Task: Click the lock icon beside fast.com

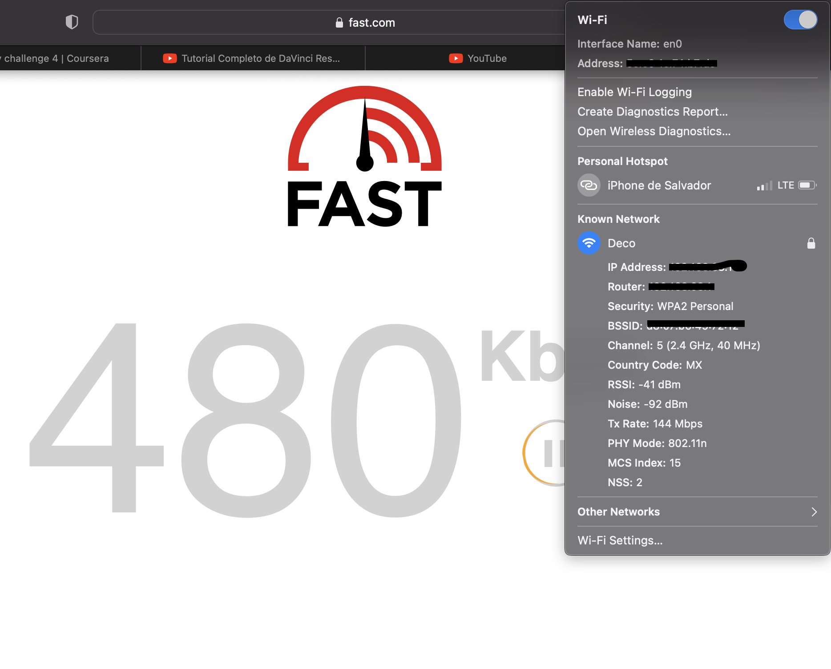Action: tap(339, 23)
